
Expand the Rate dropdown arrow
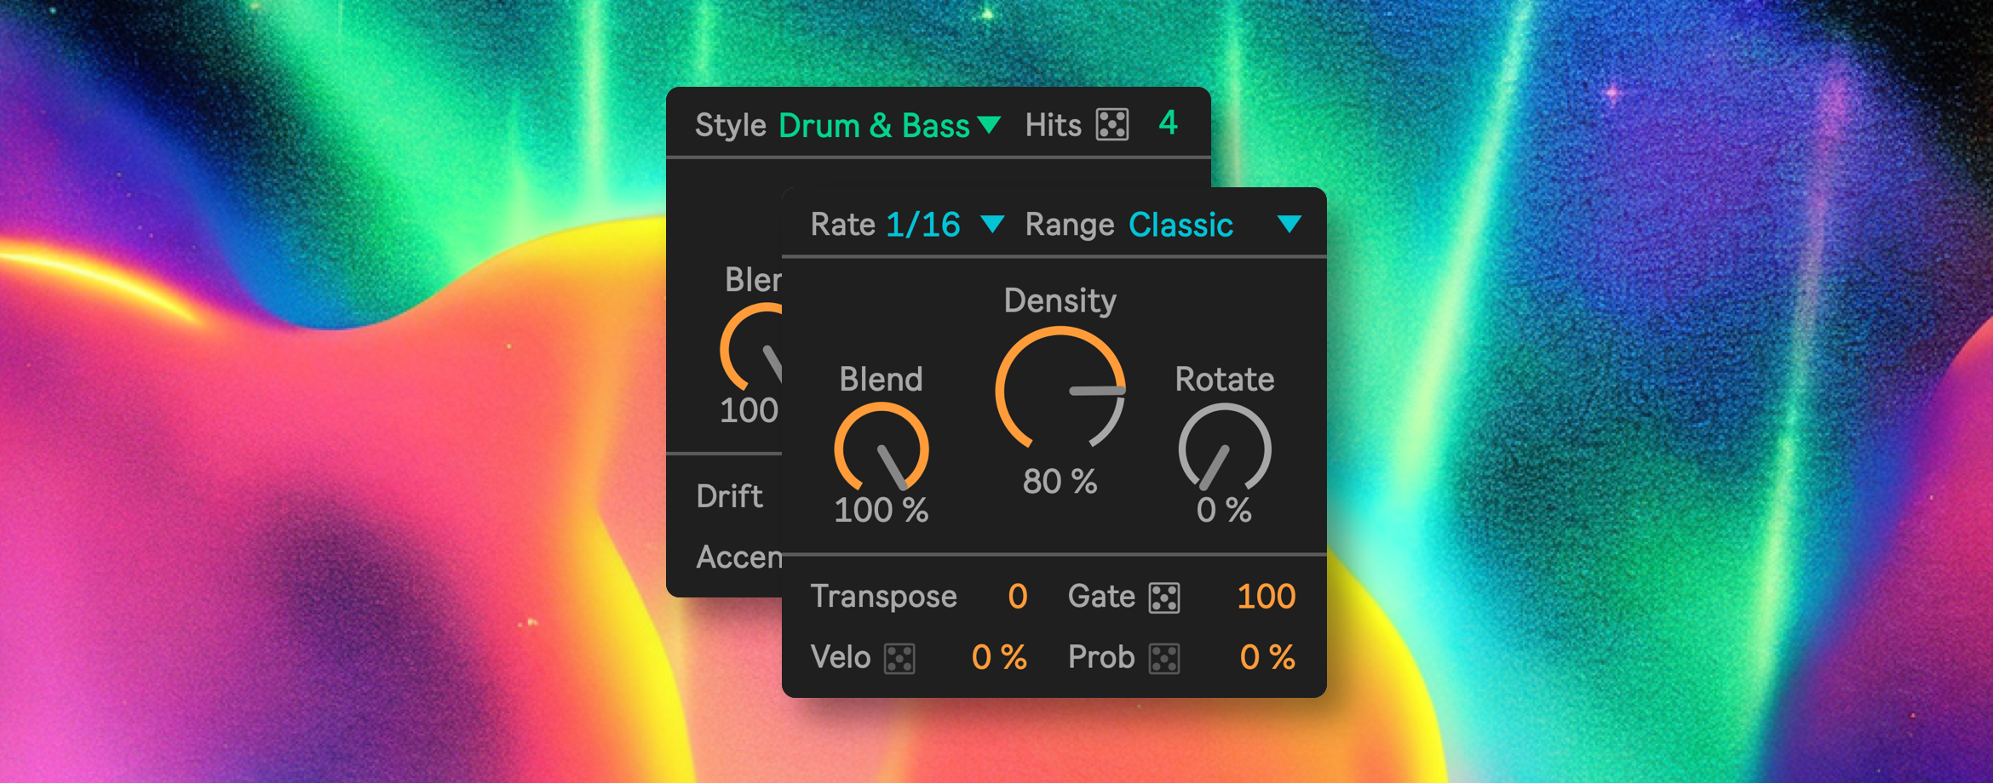992,225
